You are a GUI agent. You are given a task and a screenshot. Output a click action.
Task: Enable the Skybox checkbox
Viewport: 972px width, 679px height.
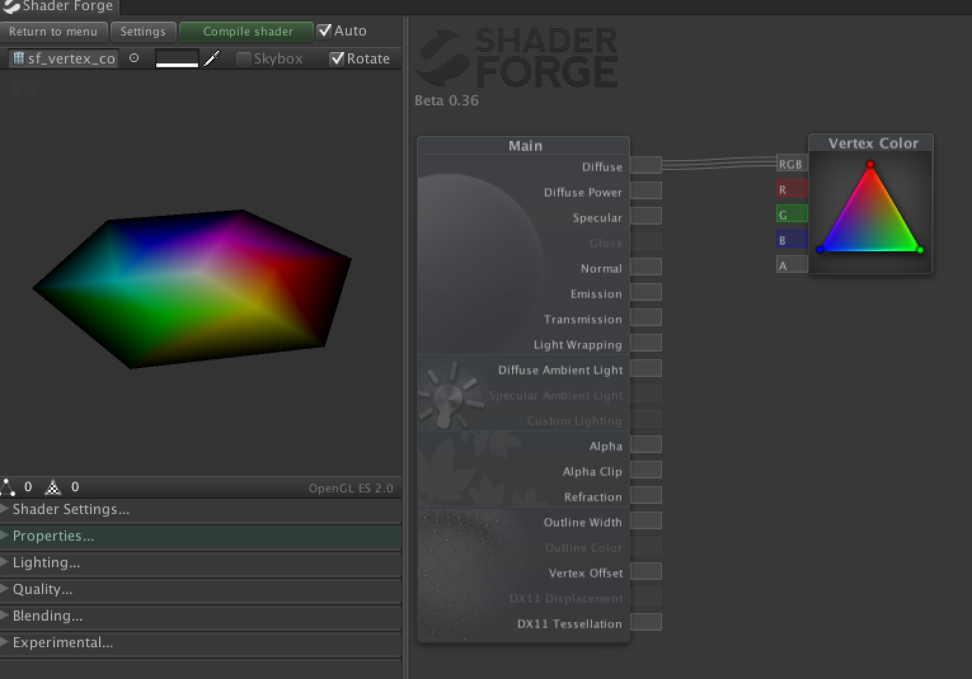243,59
